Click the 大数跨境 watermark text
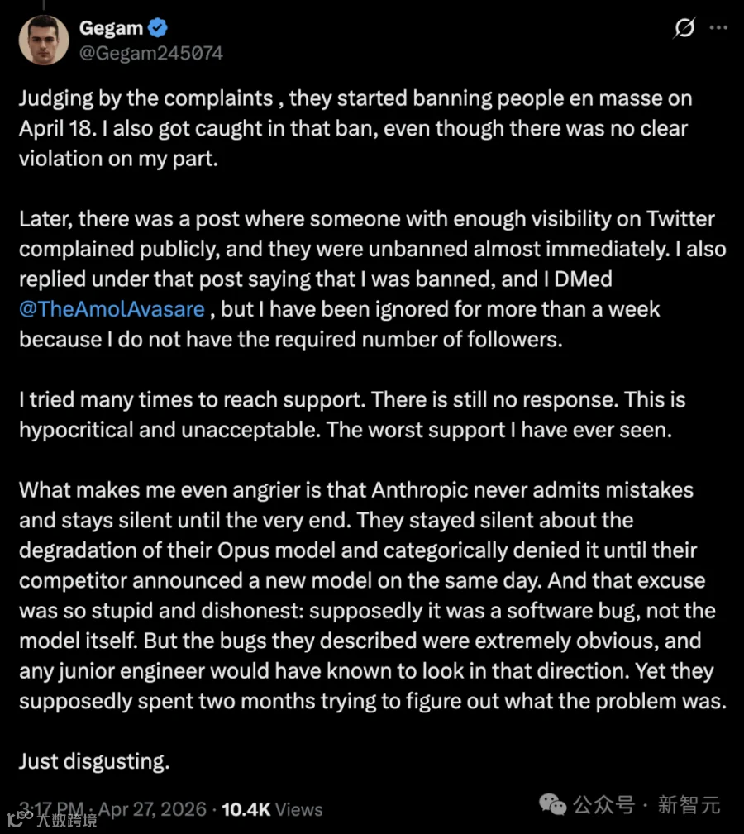This screenshot has width=744, height=834. point(66,820)
